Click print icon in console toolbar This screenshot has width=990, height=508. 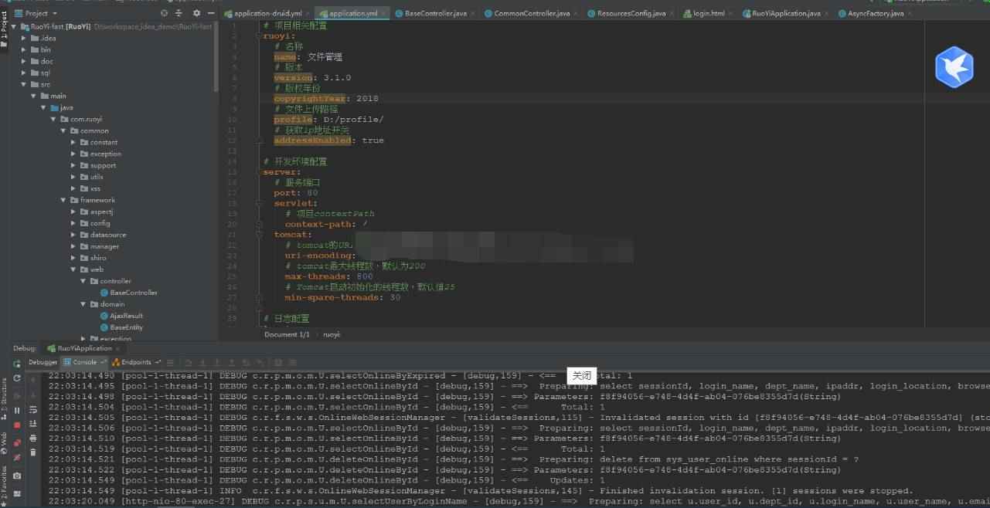[32, 438]
